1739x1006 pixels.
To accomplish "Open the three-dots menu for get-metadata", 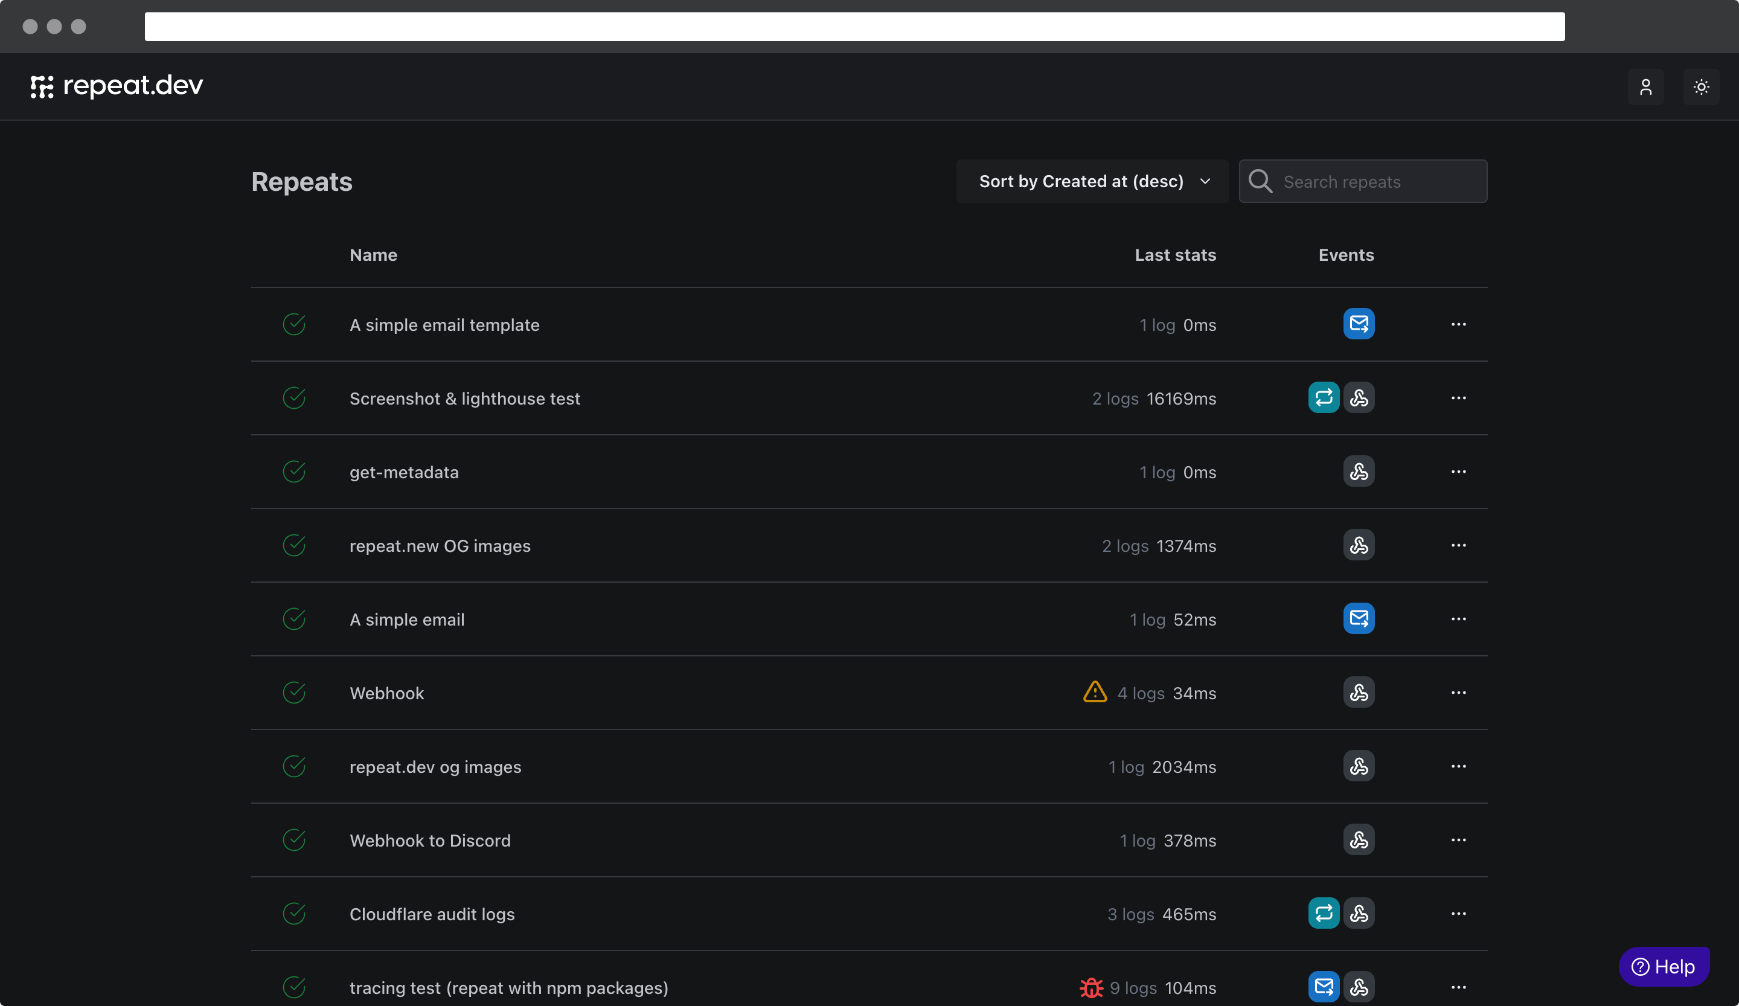I will (x=1458, y=471).
